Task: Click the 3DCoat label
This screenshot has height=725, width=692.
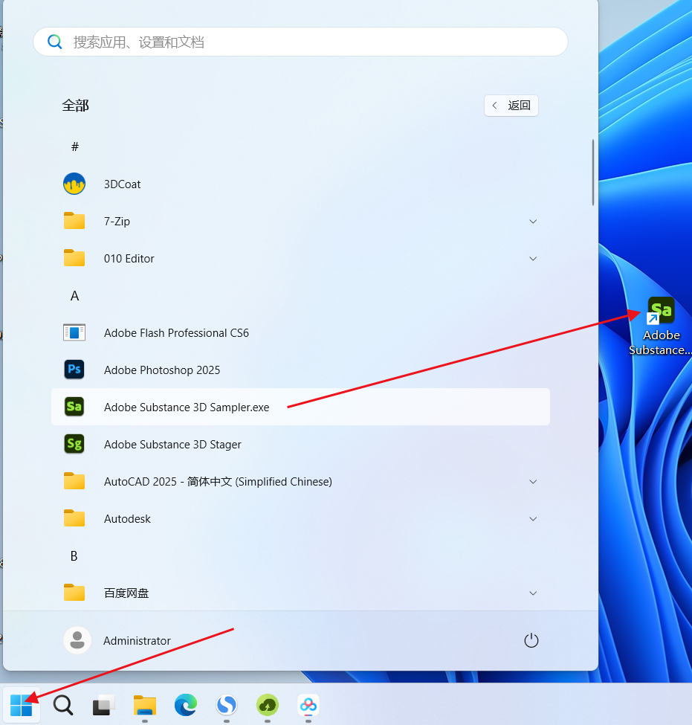Action: 122,184
